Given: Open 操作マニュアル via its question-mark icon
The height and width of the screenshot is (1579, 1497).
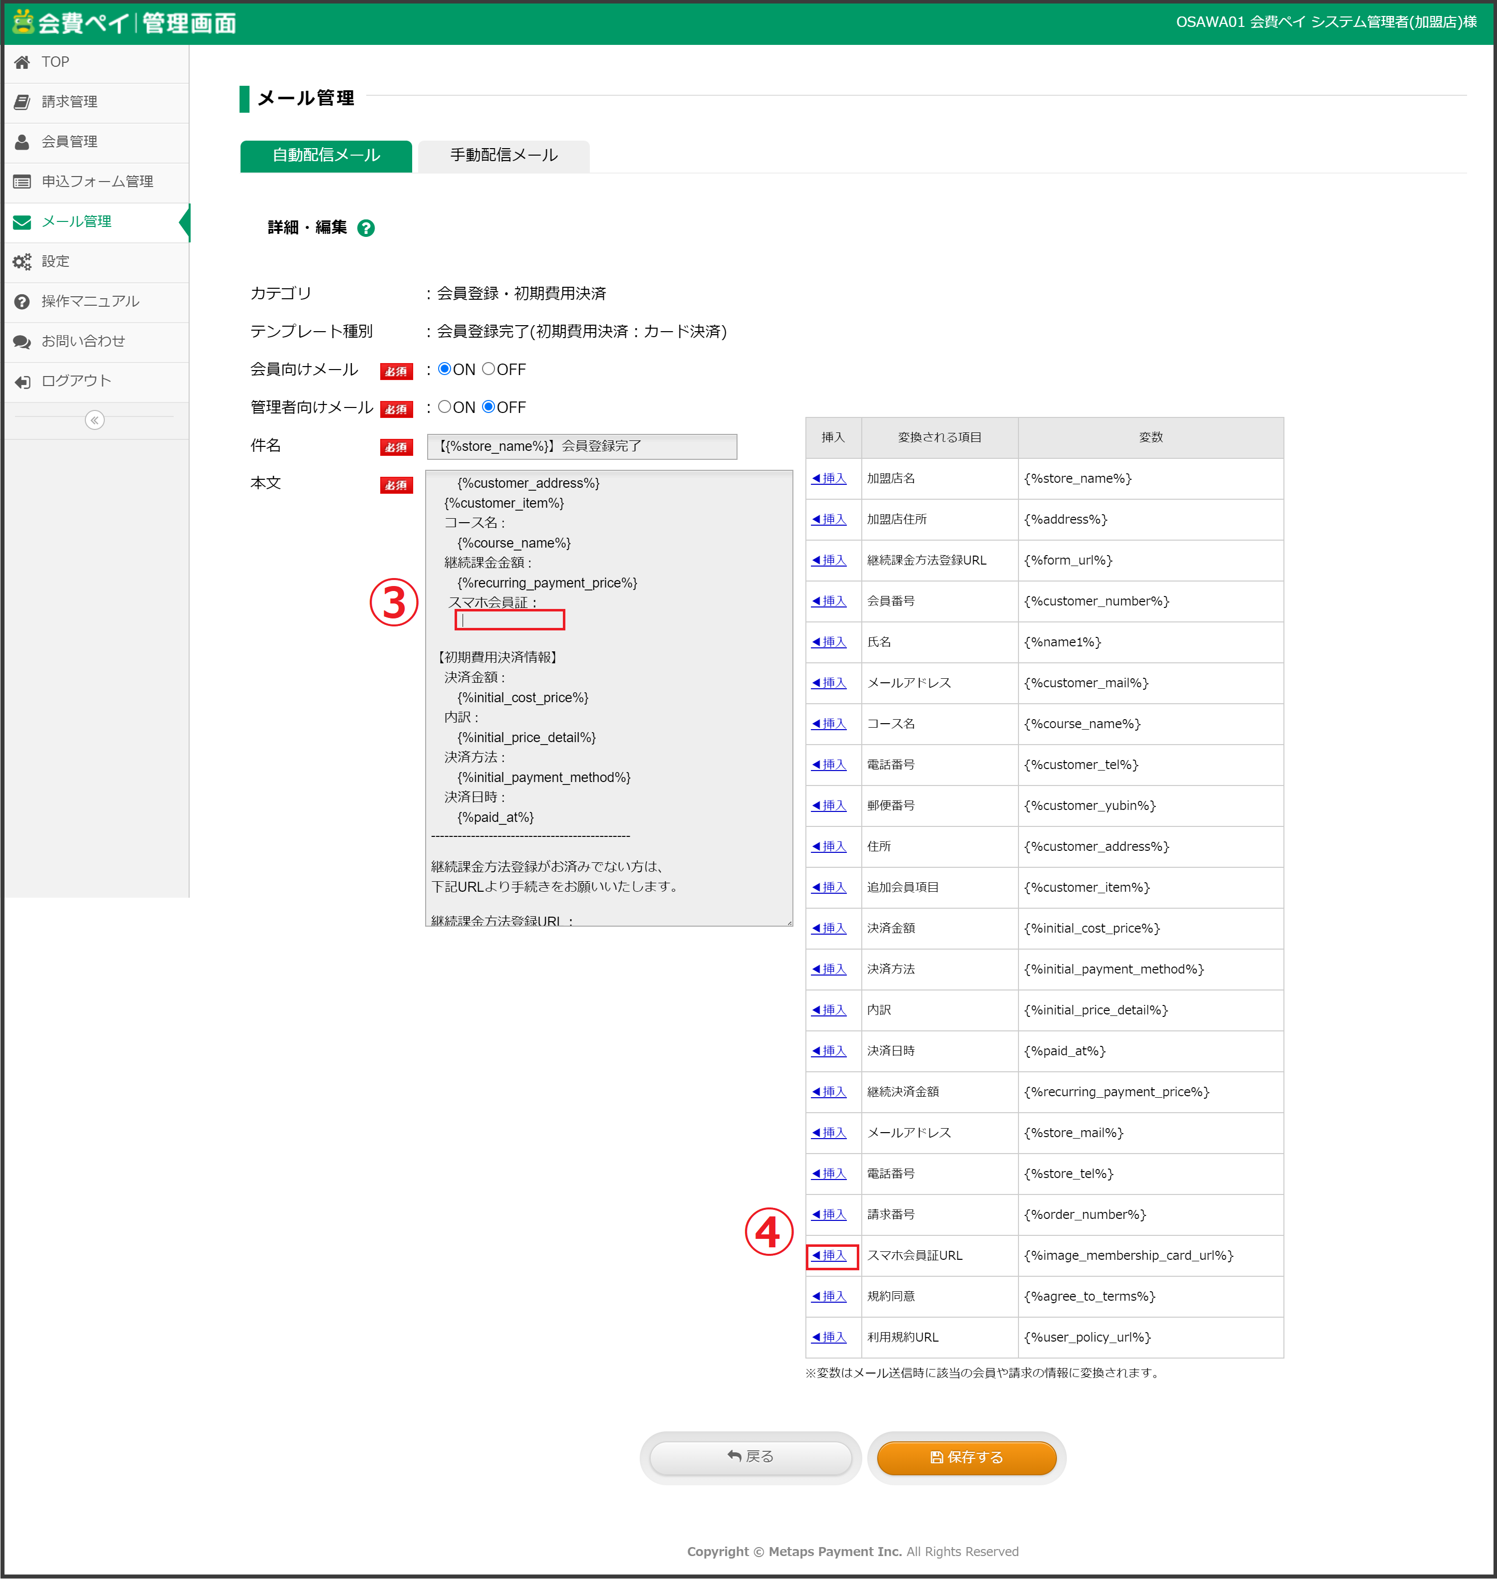Looking at the screenshot, I should click(21, 301).
